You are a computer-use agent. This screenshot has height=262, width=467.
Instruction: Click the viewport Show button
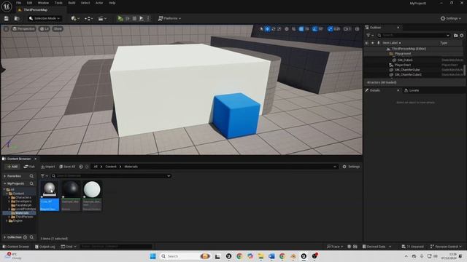[58, 29]
